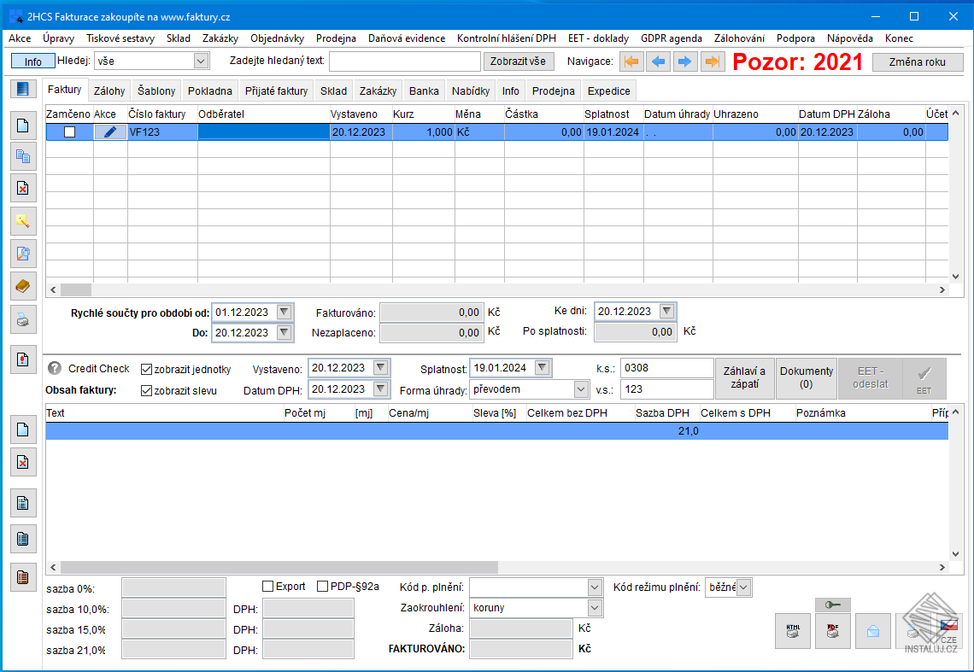Toggle the 'zobrazit jednotky' checkbox
This screenshot has width=974, height=672.
tap(147, 369)
